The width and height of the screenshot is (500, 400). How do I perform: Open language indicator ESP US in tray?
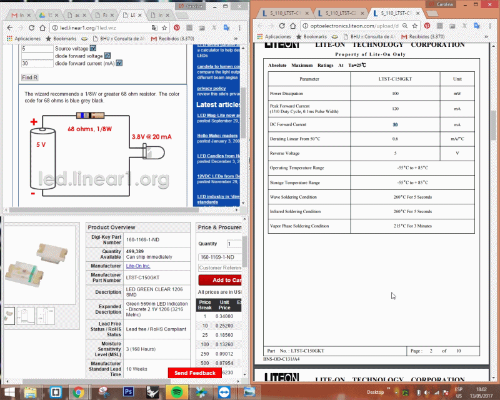tap(459, 392)
